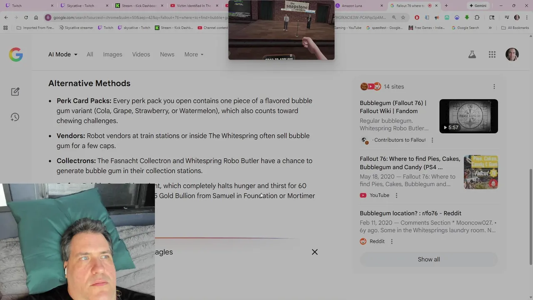Select the Videos search filter
The height and width of the screenshot is (300, 533).
141,55
